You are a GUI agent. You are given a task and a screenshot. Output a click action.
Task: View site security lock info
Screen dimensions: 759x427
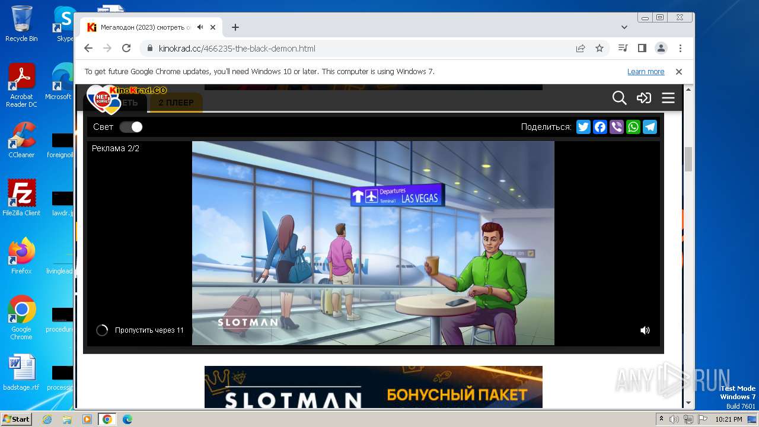tap(149, 48)
